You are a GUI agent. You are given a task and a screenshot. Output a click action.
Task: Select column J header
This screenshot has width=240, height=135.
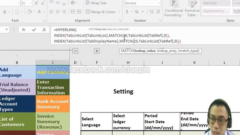pos(162,63)
